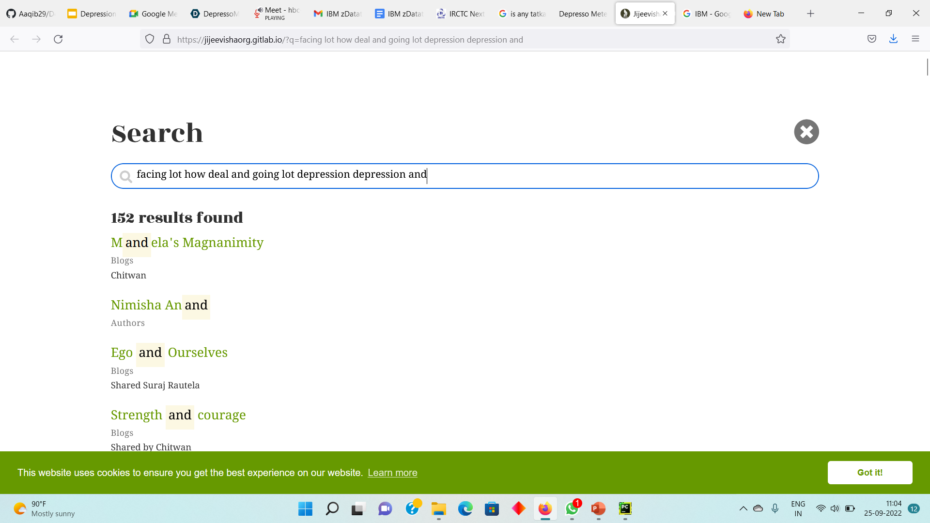The width and height of the screenshot is (930, 523).
Task: Open WhatsApp from the taskbar
Action: pyautogui.click(x=572, y=508)
